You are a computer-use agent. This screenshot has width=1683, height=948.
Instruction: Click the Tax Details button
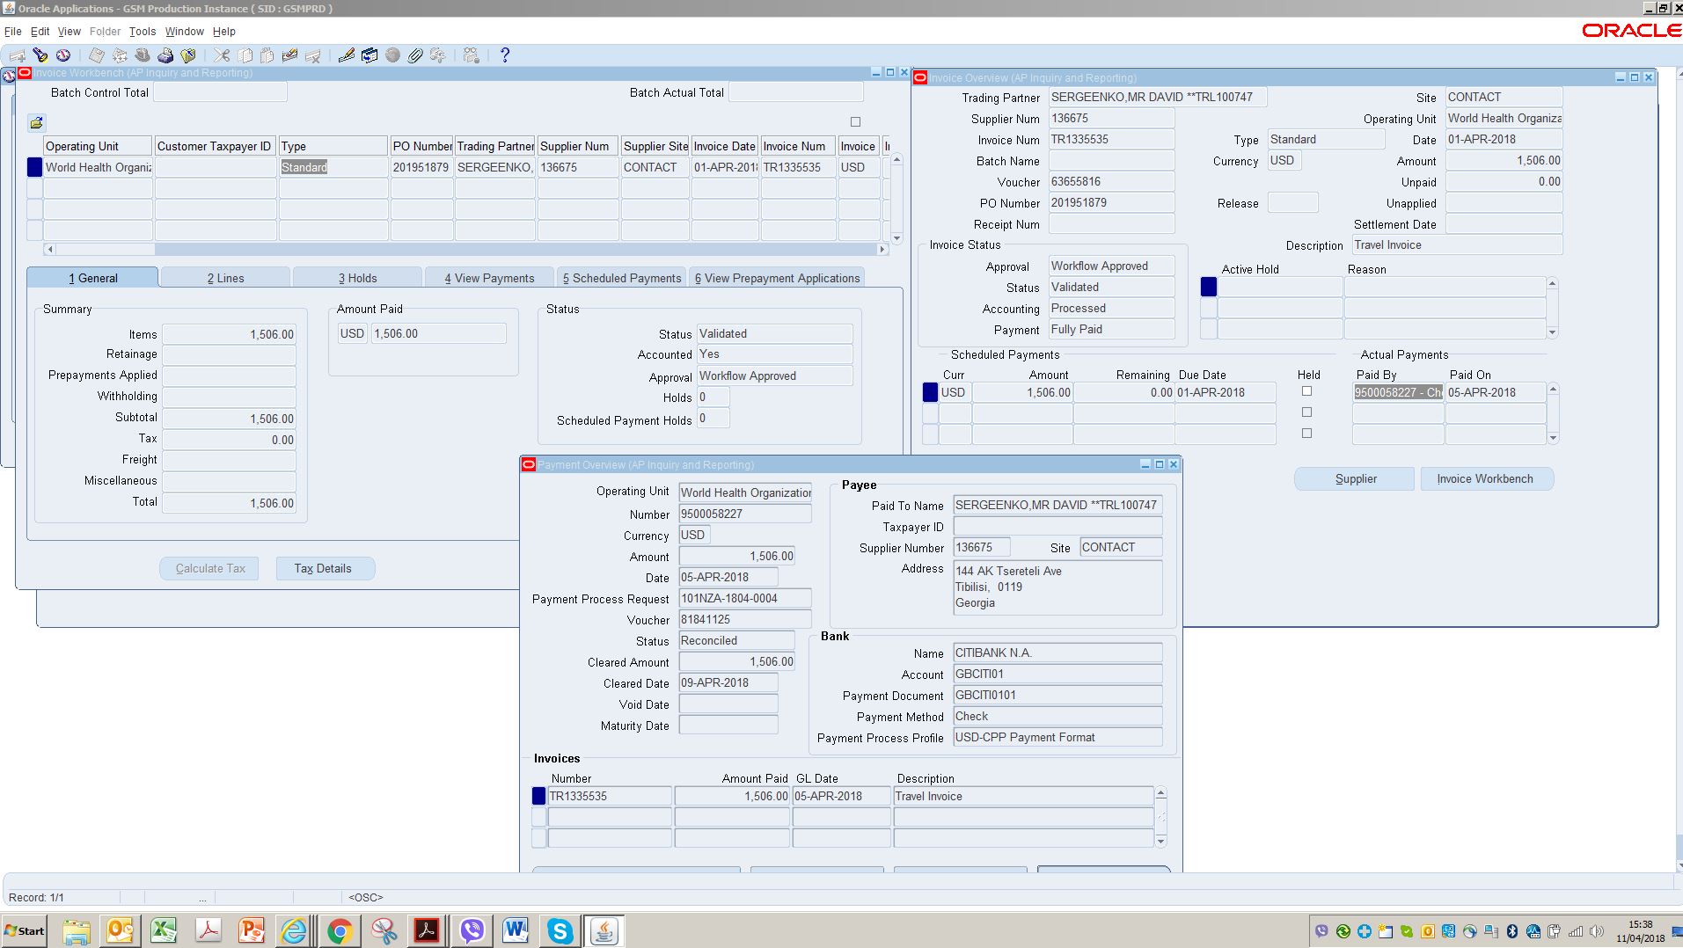click(x=323, y=569)
